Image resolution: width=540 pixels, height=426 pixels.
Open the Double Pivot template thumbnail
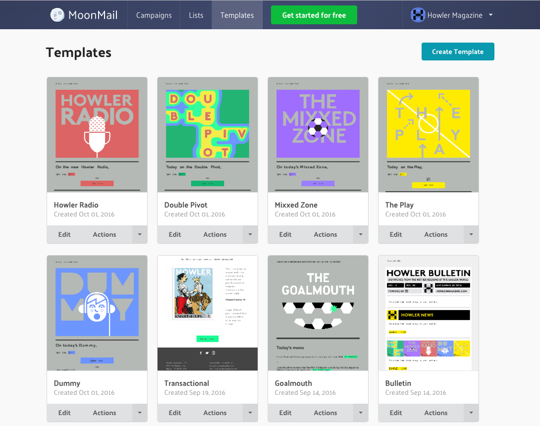coord(207,135)
